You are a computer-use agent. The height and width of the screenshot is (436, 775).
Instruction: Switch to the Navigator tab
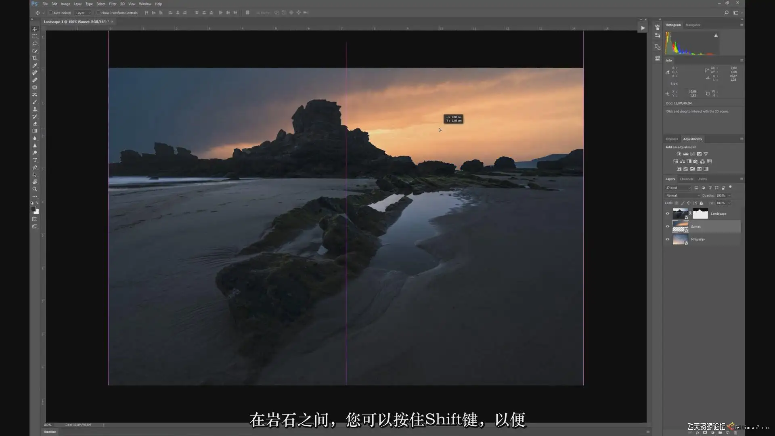click(693, 25)
